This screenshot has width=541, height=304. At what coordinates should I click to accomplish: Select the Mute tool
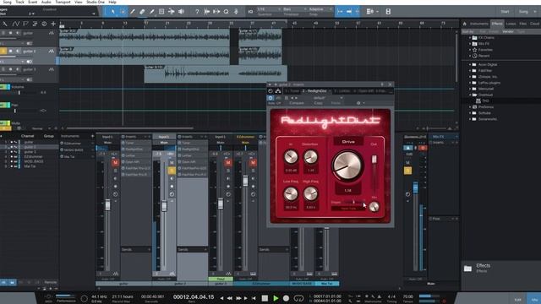161,12
